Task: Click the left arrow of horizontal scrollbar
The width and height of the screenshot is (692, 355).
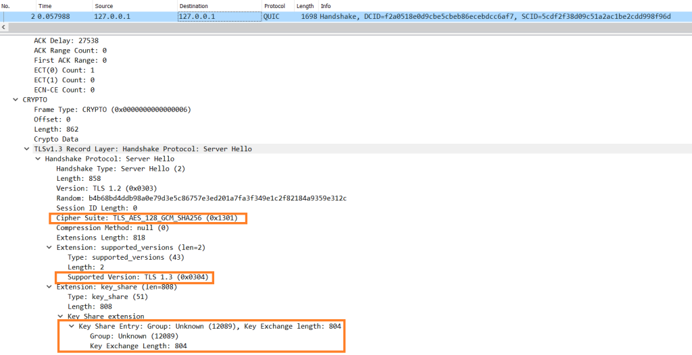Action: point(4,27)
